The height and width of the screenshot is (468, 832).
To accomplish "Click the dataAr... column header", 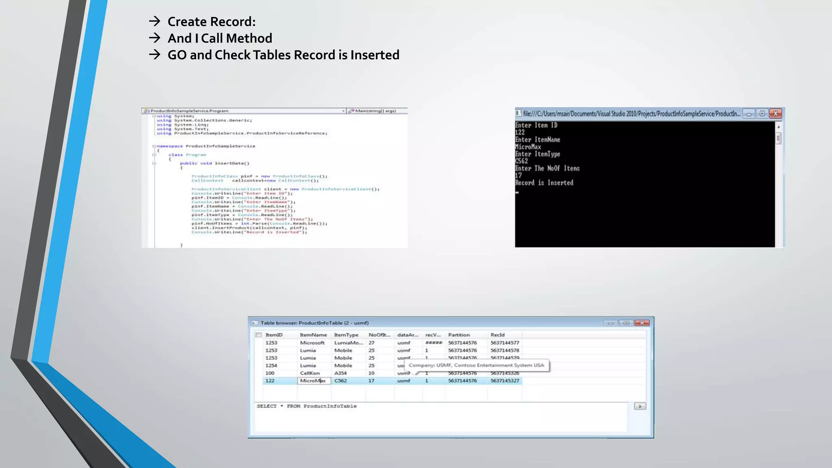I will (408, 335).
